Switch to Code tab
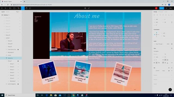 [x=166, y=12]
